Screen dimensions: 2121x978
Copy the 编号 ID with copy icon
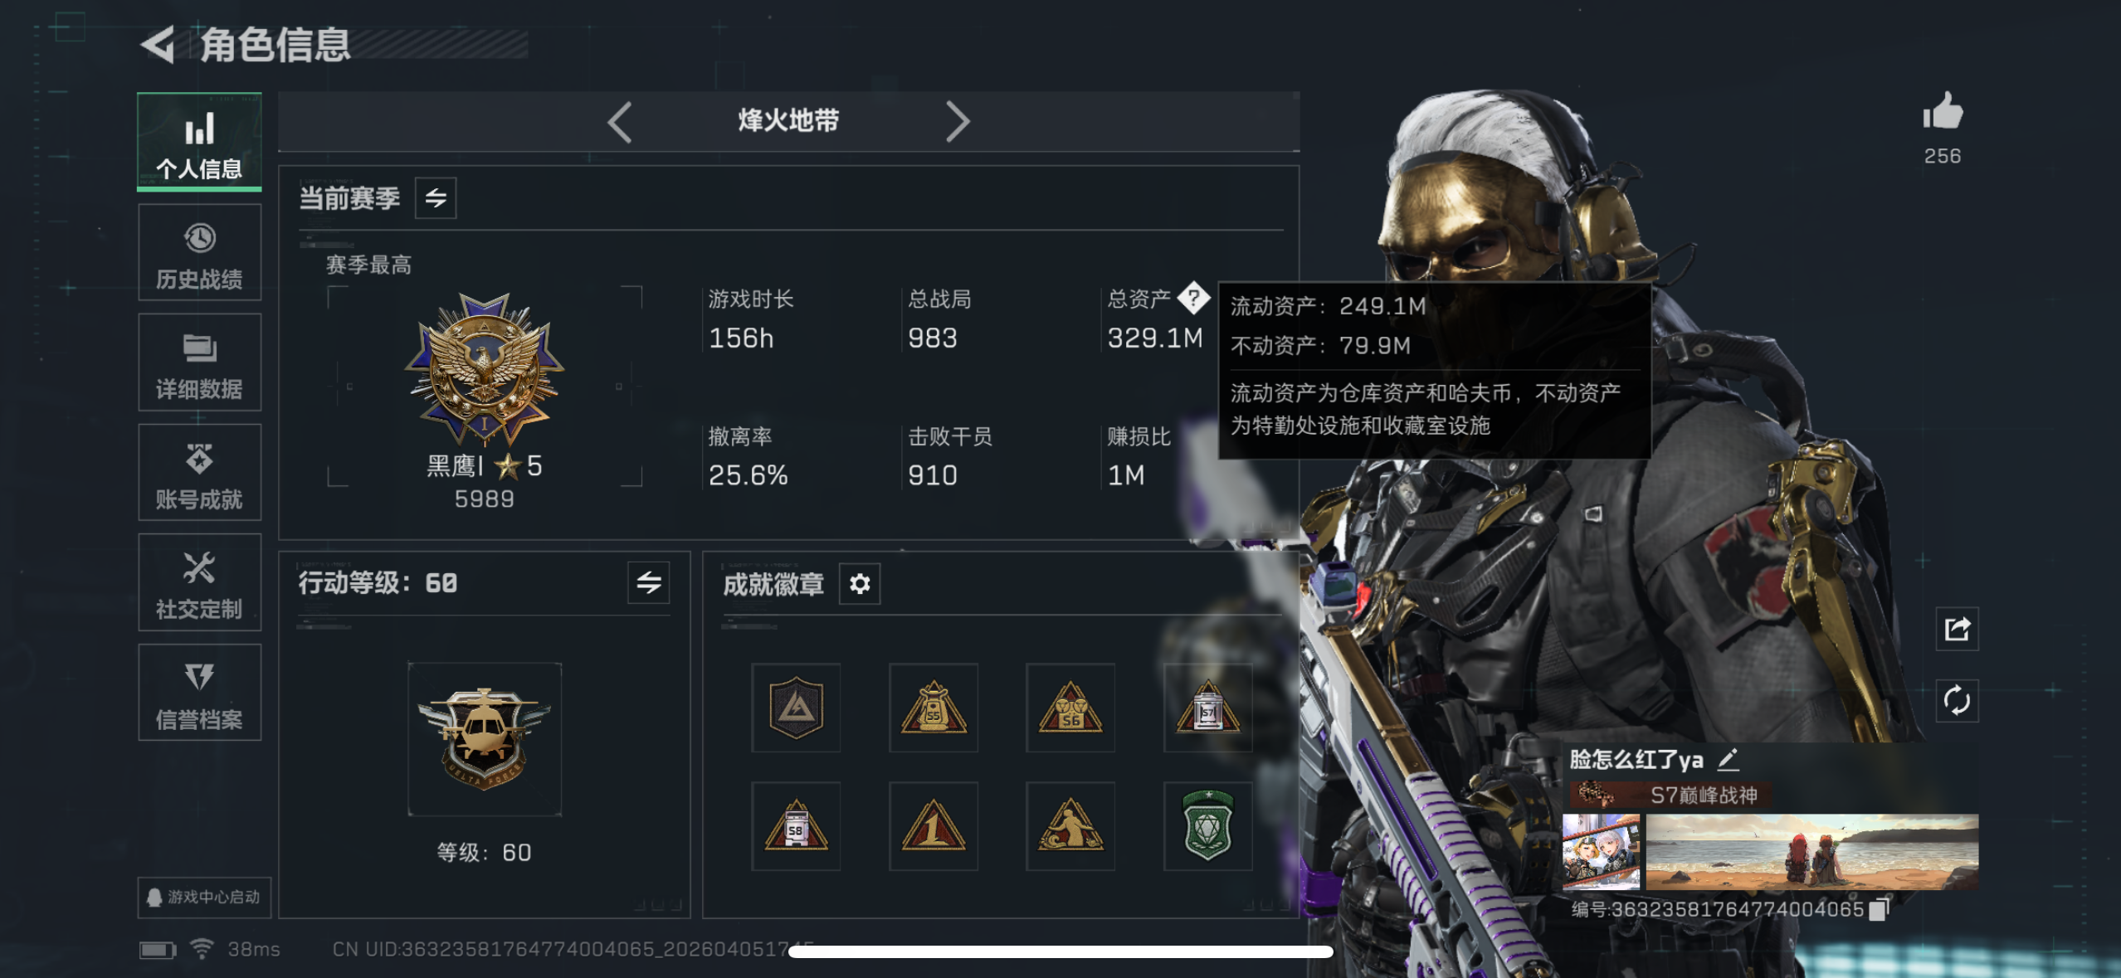pos(1879,909)
